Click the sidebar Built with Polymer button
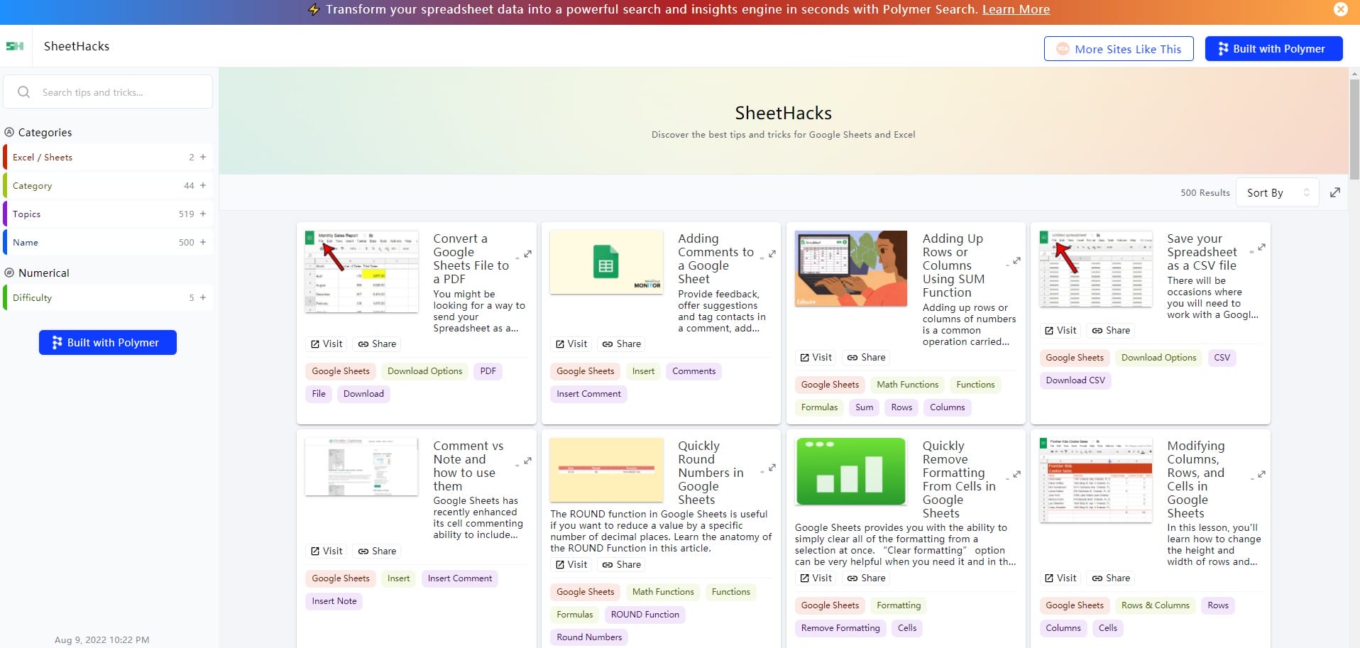 [108, 343]
